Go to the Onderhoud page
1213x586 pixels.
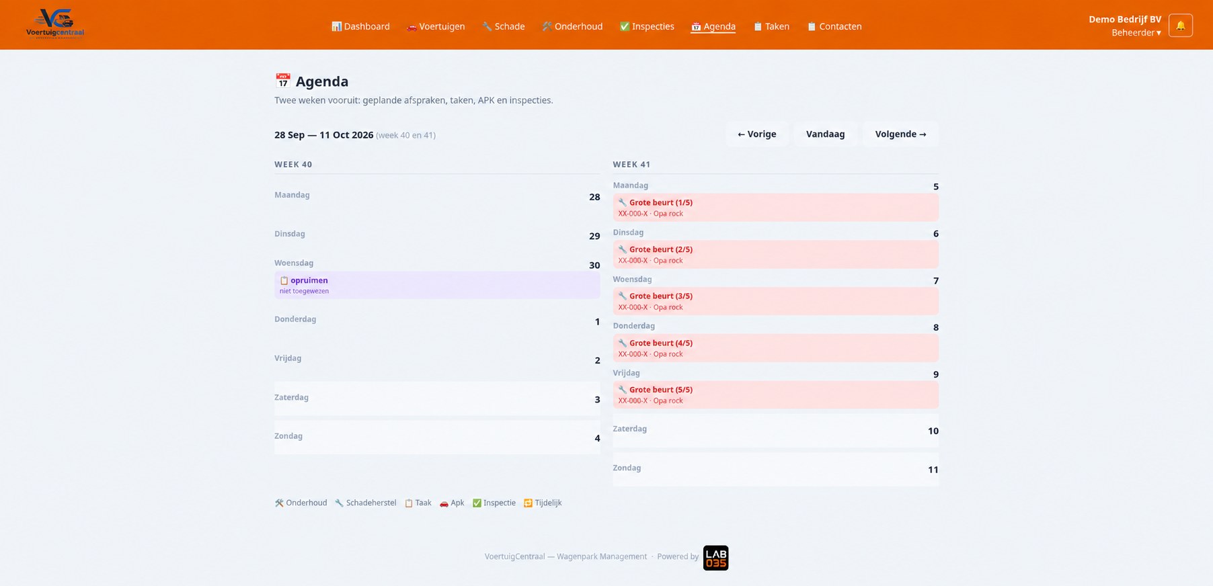point(572,26)
